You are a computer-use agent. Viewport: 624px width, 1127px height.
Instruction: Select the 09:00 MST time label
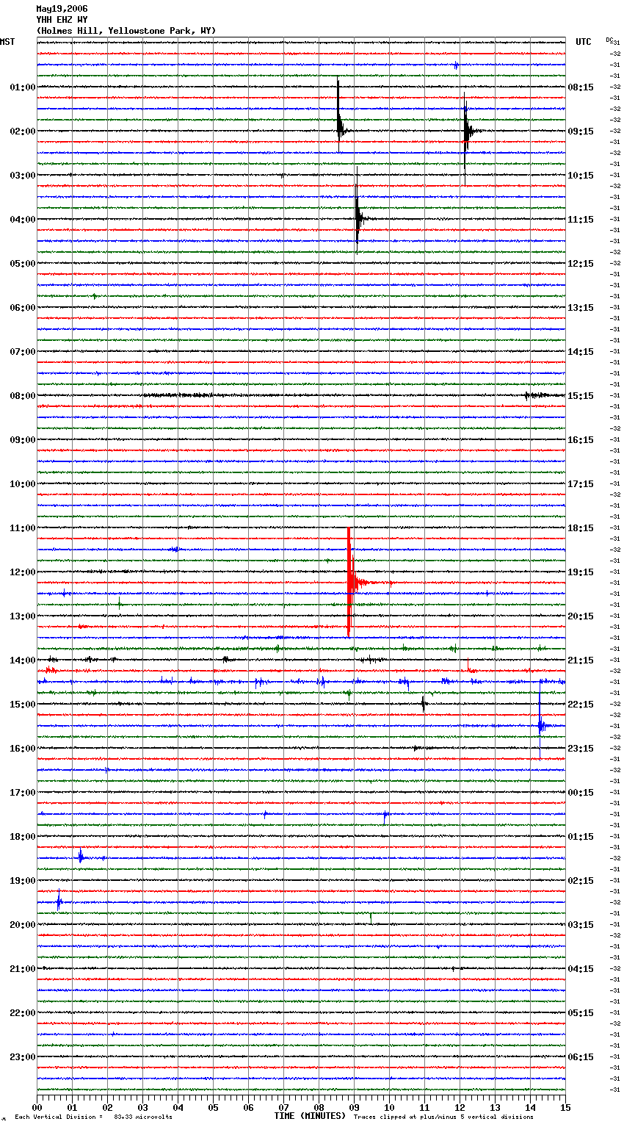pos(23,440)
